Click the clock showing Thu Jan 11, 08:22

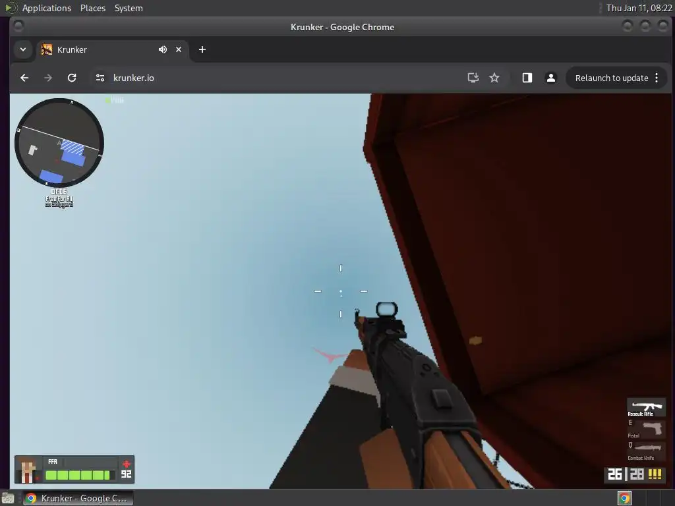pos(639,8)
